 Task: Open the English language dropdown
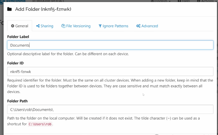coord(161,1)
